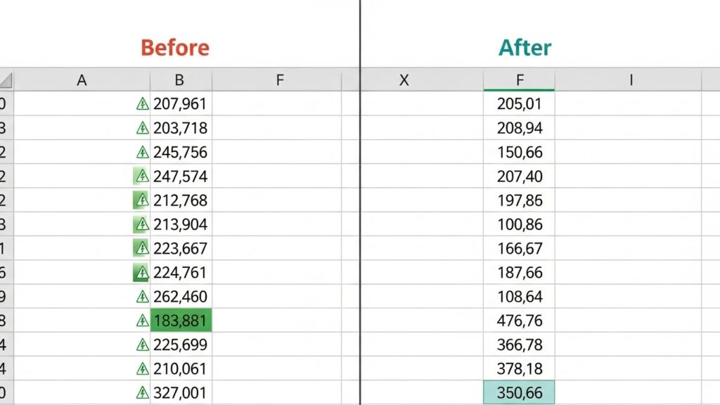Select column A header in Before sheet

pos(82,80)
